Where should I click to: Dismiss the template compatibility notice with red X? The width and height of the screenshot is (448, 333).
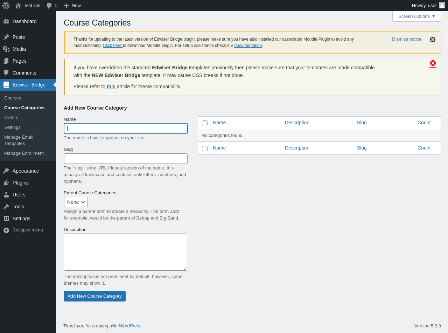(433, 63)
